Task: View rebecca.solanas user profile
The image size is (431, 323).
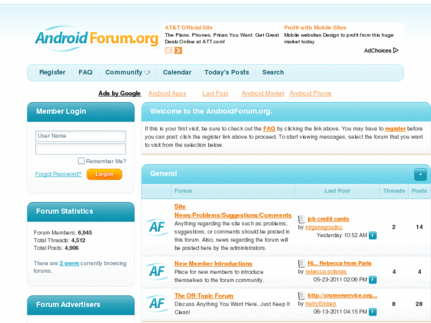Action: 326,271
